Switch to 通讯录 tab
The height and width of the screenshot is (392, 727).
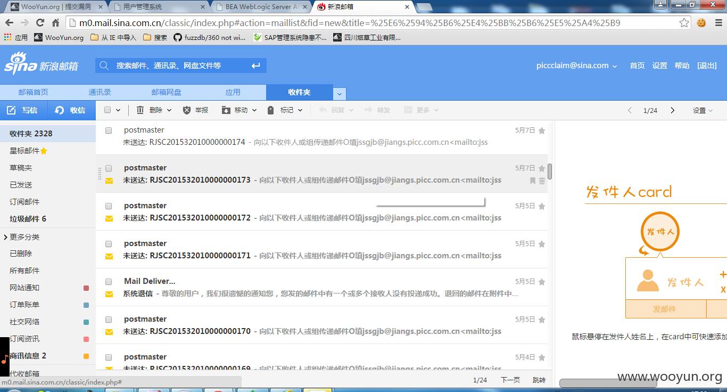click(x=100, y=92)
